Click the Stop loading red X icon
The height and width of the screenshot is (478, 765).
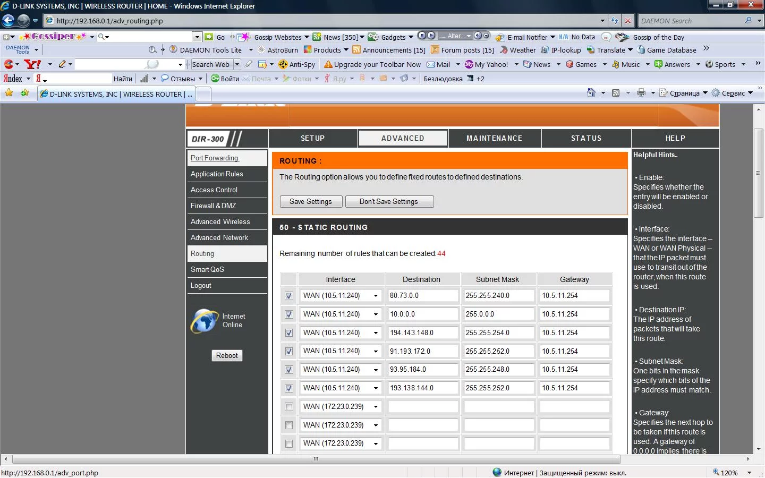628,21
